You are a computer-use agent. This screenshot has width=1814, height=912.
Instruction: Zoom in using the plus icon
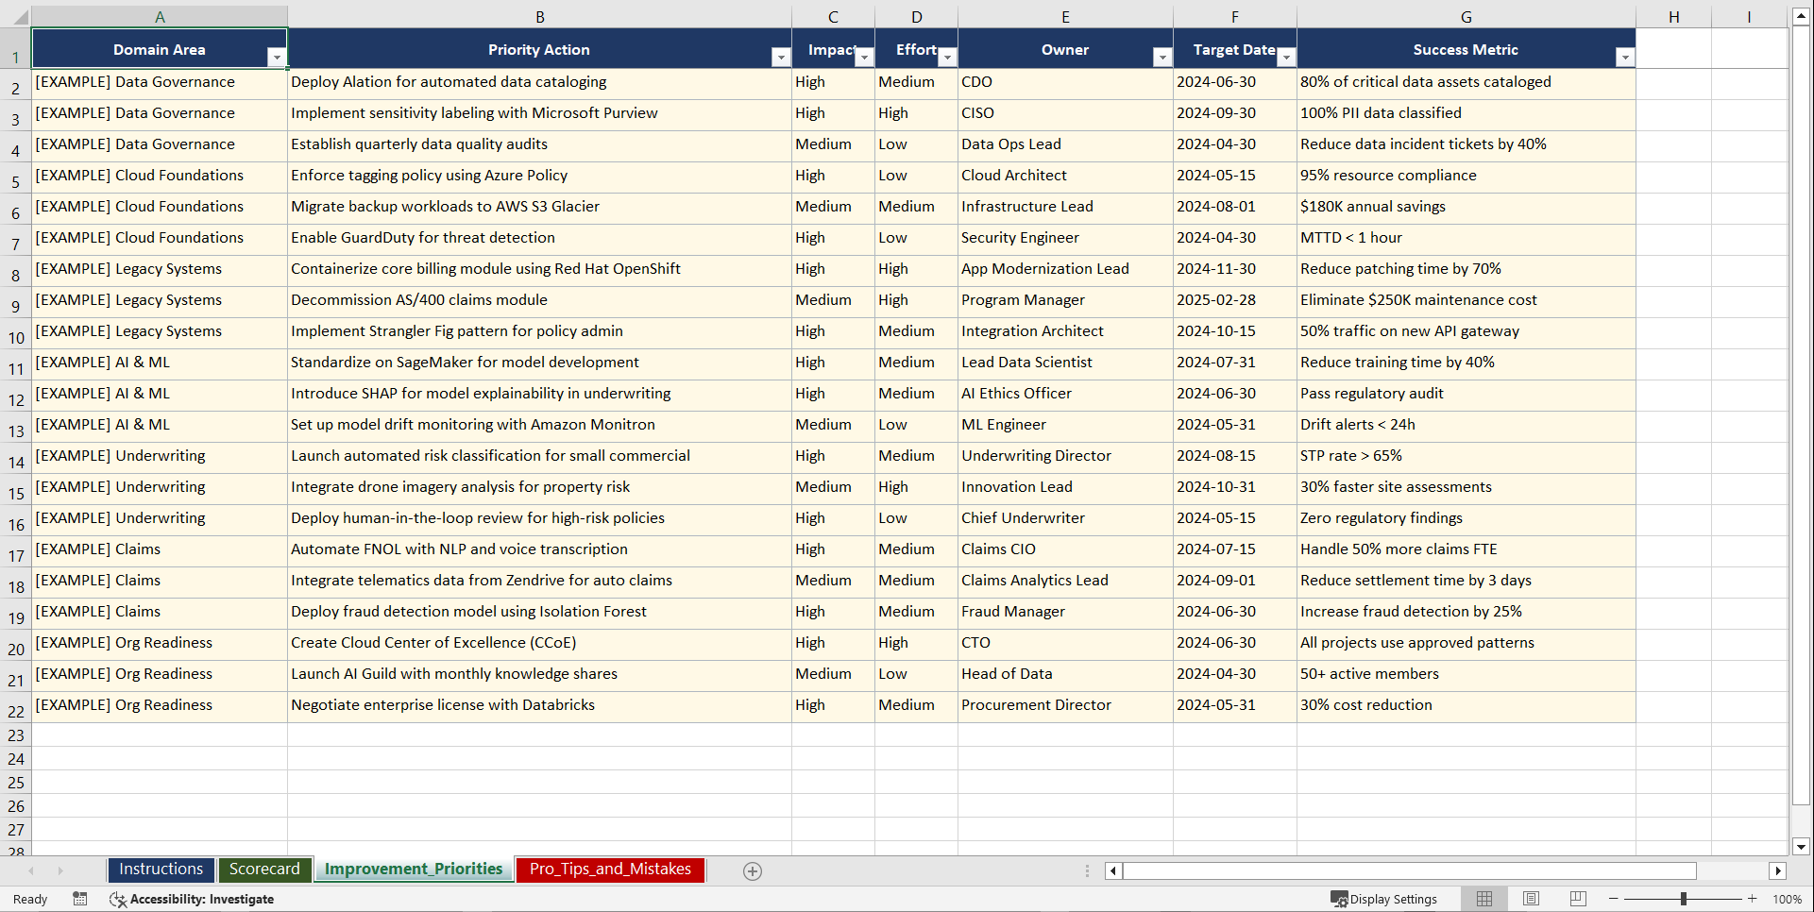click(1753, 899)
